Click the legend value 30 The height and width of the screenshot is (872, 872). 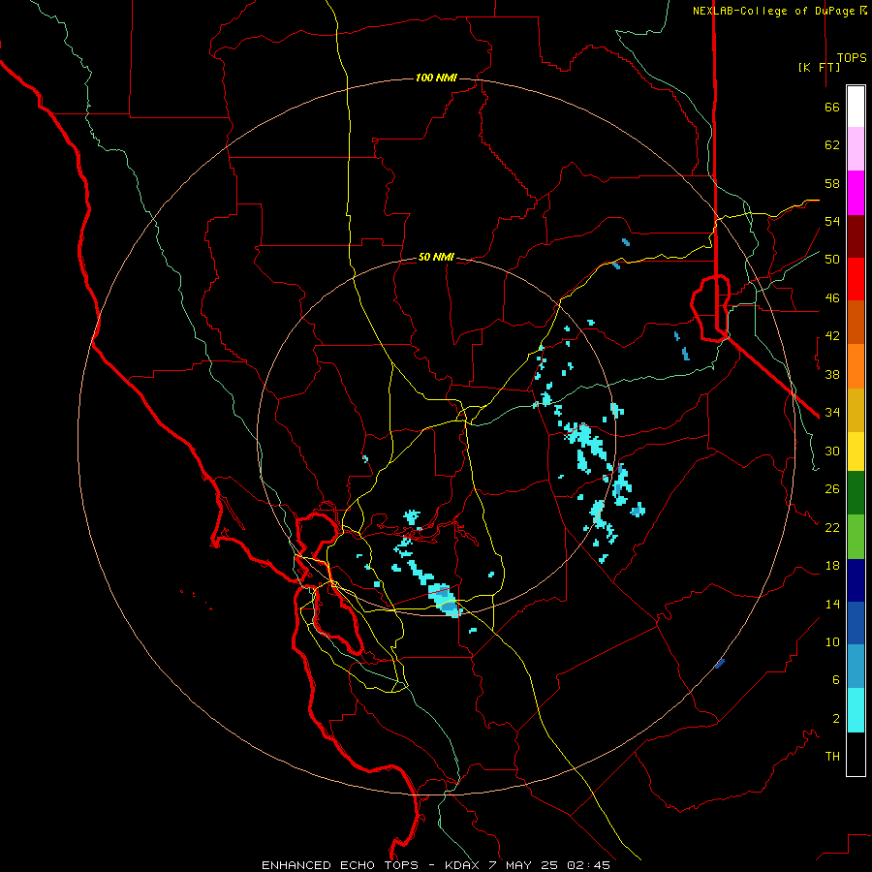click(x=832, y=451)
